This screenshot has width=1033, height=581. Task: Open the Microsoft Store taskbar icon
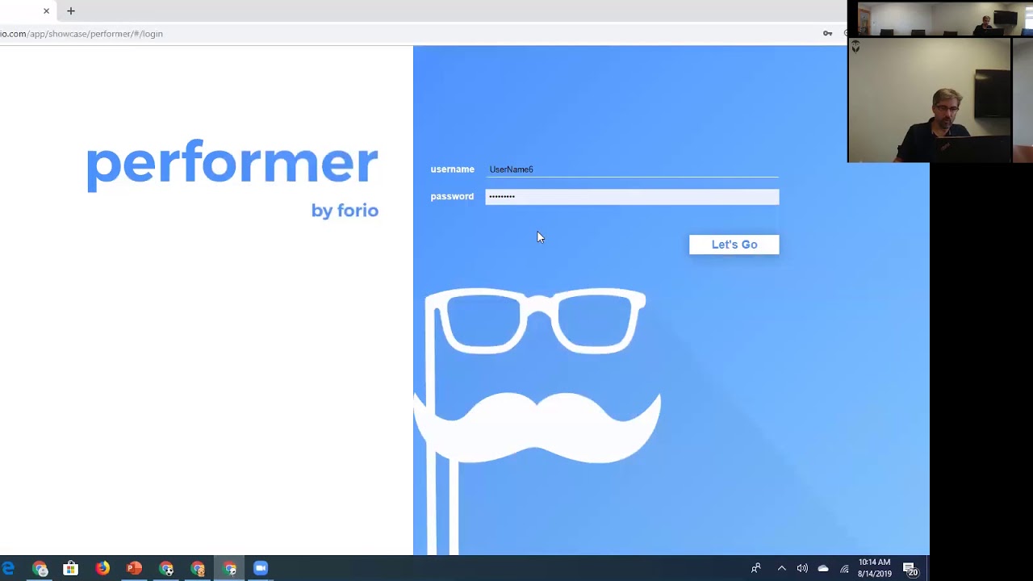[70, 568]
